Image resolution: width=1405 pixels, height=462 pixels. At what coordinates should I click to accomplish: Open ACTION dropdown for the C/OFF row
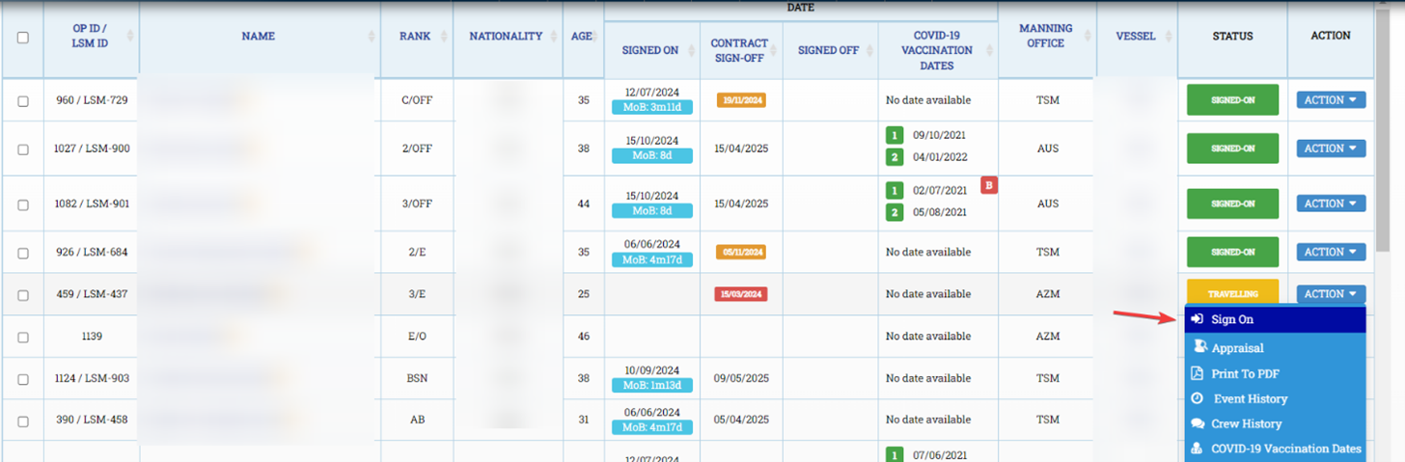pos(1331,99)
